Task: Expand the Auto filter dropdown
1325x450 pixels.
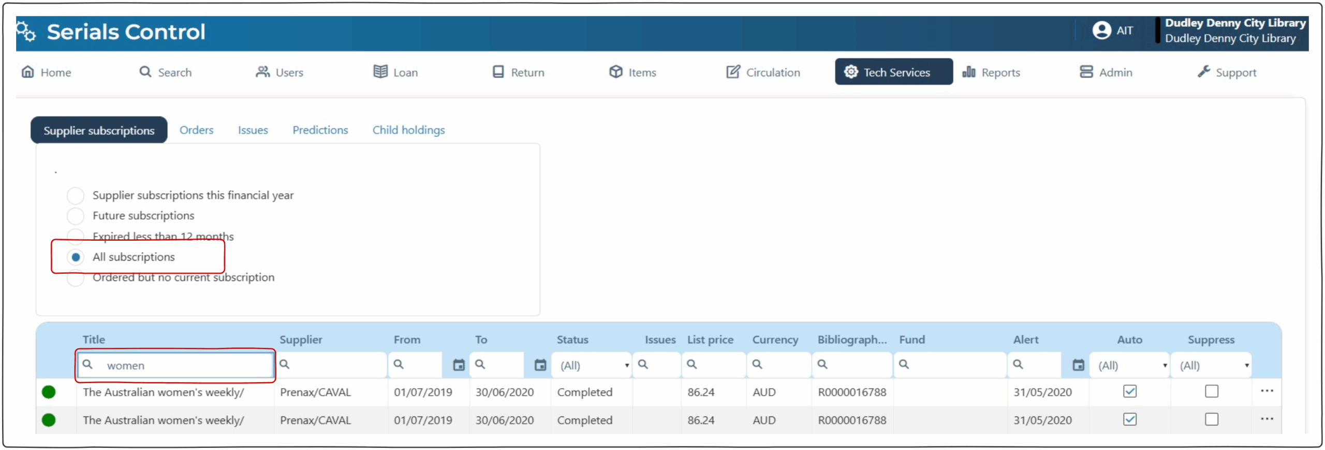Action: pos(1129,366)
